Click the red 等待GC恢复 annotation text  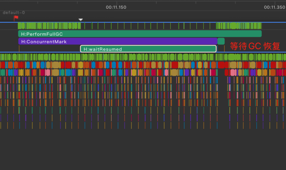point(255,46)
